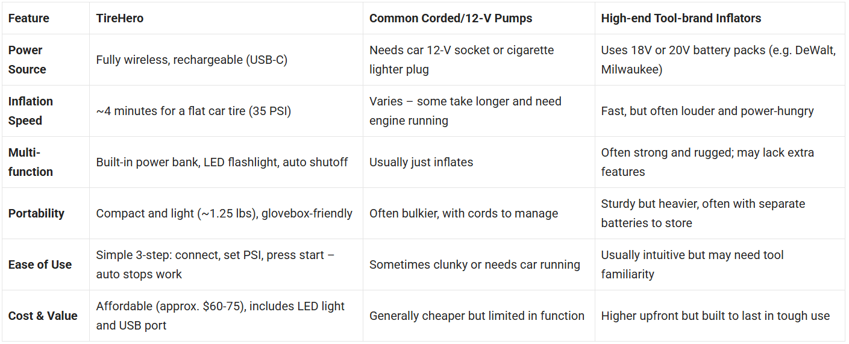
Task: Click the Cost & Value row label
Action: (43, 316)
